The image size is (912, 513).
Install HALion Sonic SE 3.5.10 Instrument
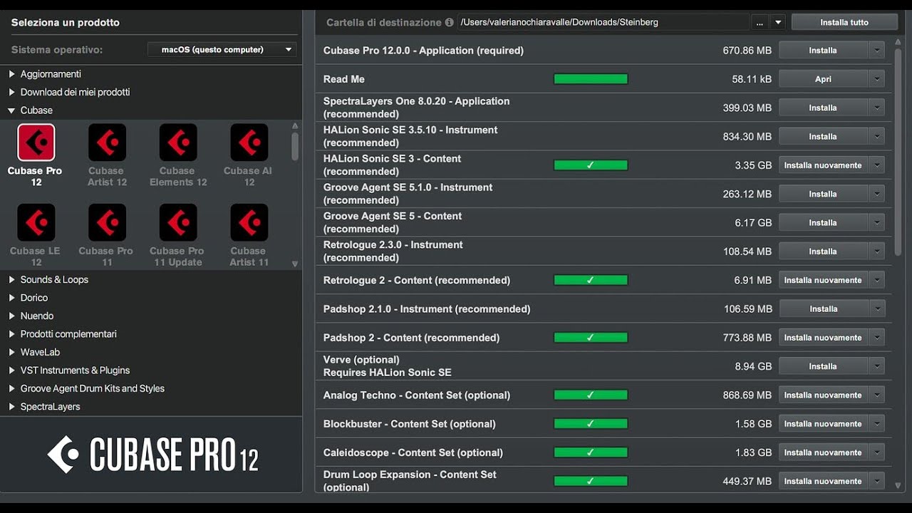[823, 136]
